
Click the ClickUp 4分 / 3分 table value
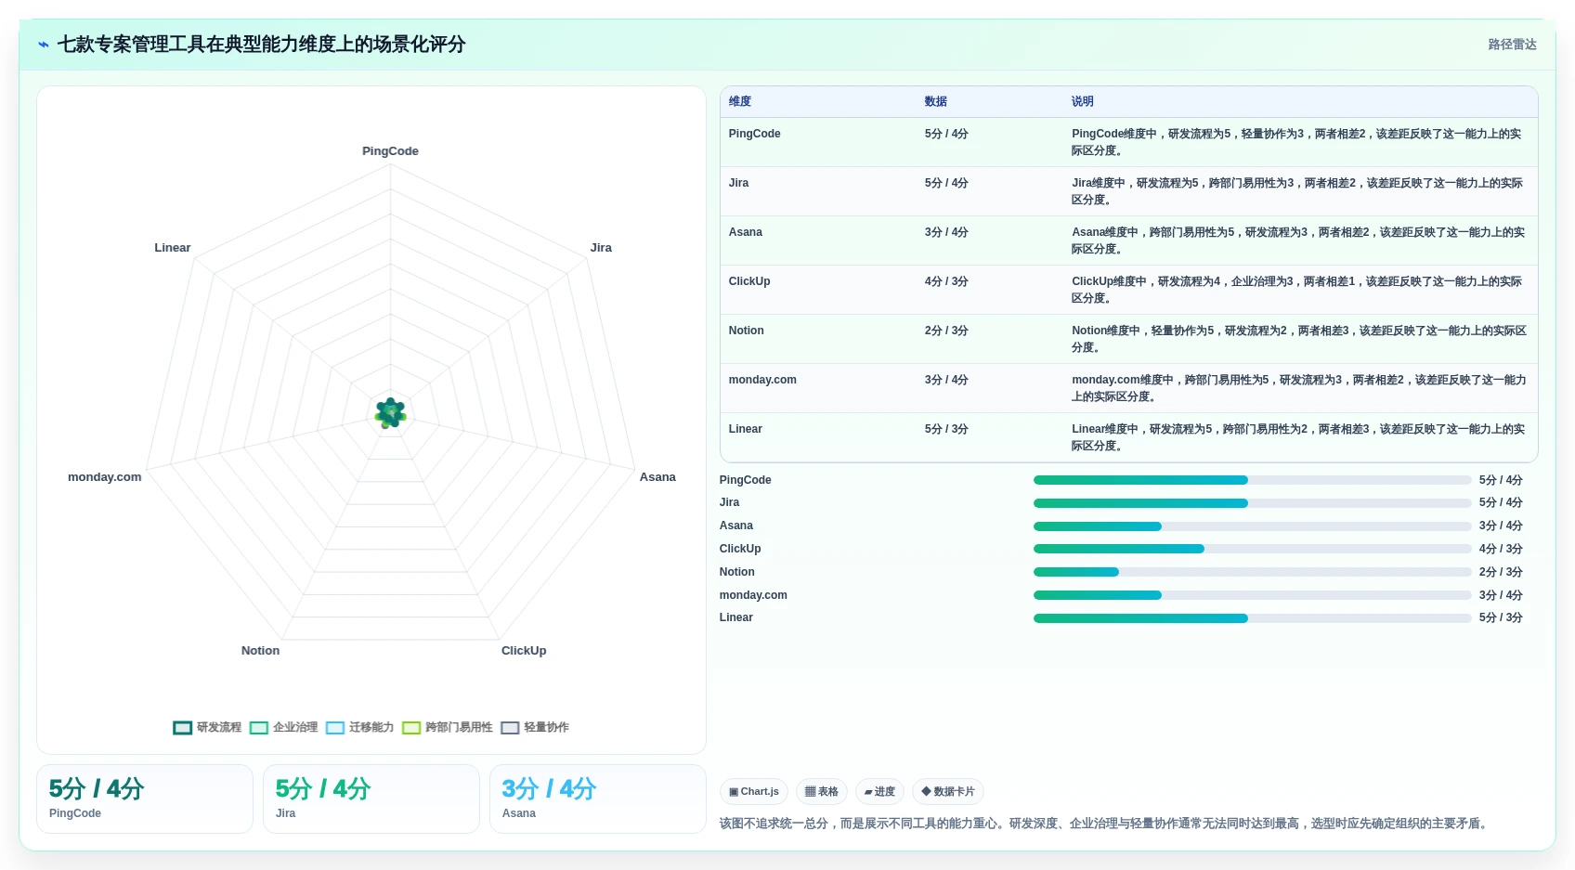click(x=946, y=281)
